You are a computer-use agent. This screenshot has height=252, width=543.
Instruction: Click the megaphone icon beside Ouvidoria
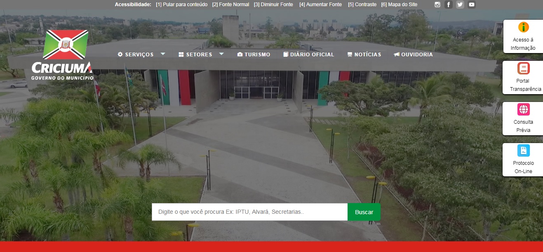point(397,54)
